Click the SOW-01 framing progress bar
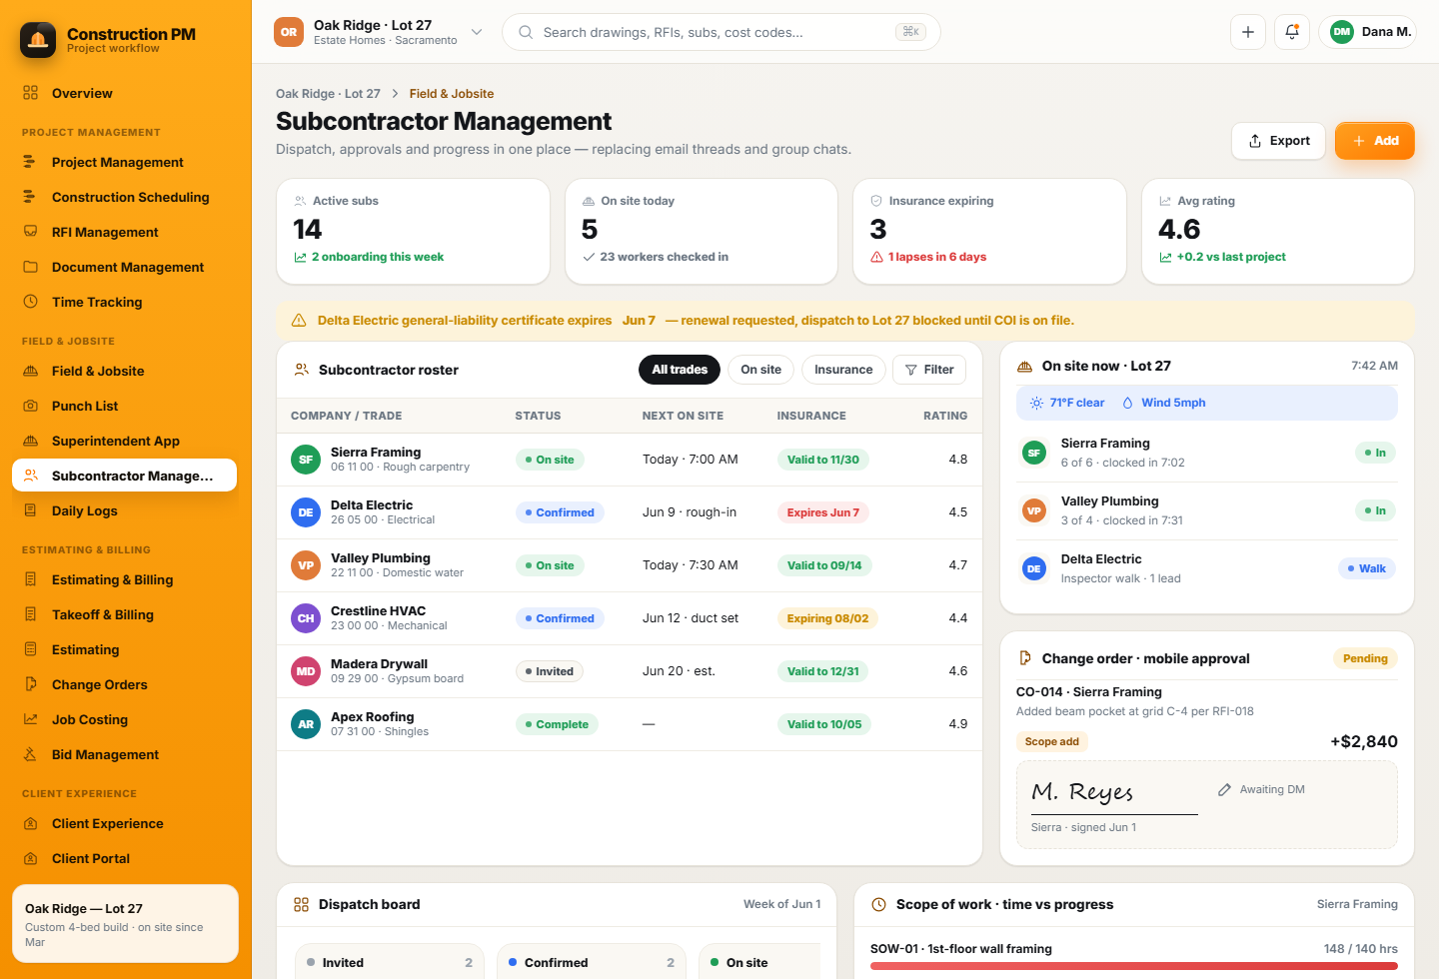Image resolution: width=1439 pixels, height=979 pixels. [x=1134, y=966]
